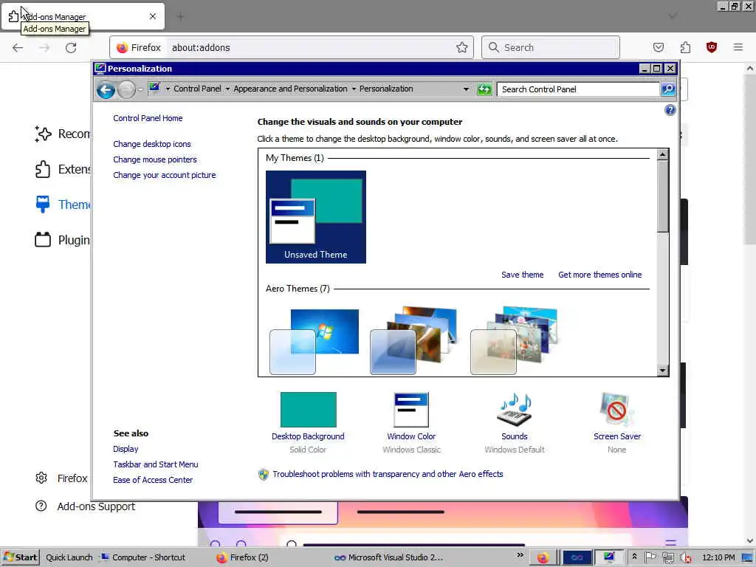Select the Windows 7 Aero theme
756x567 pixels.
(x=315, y=341)
